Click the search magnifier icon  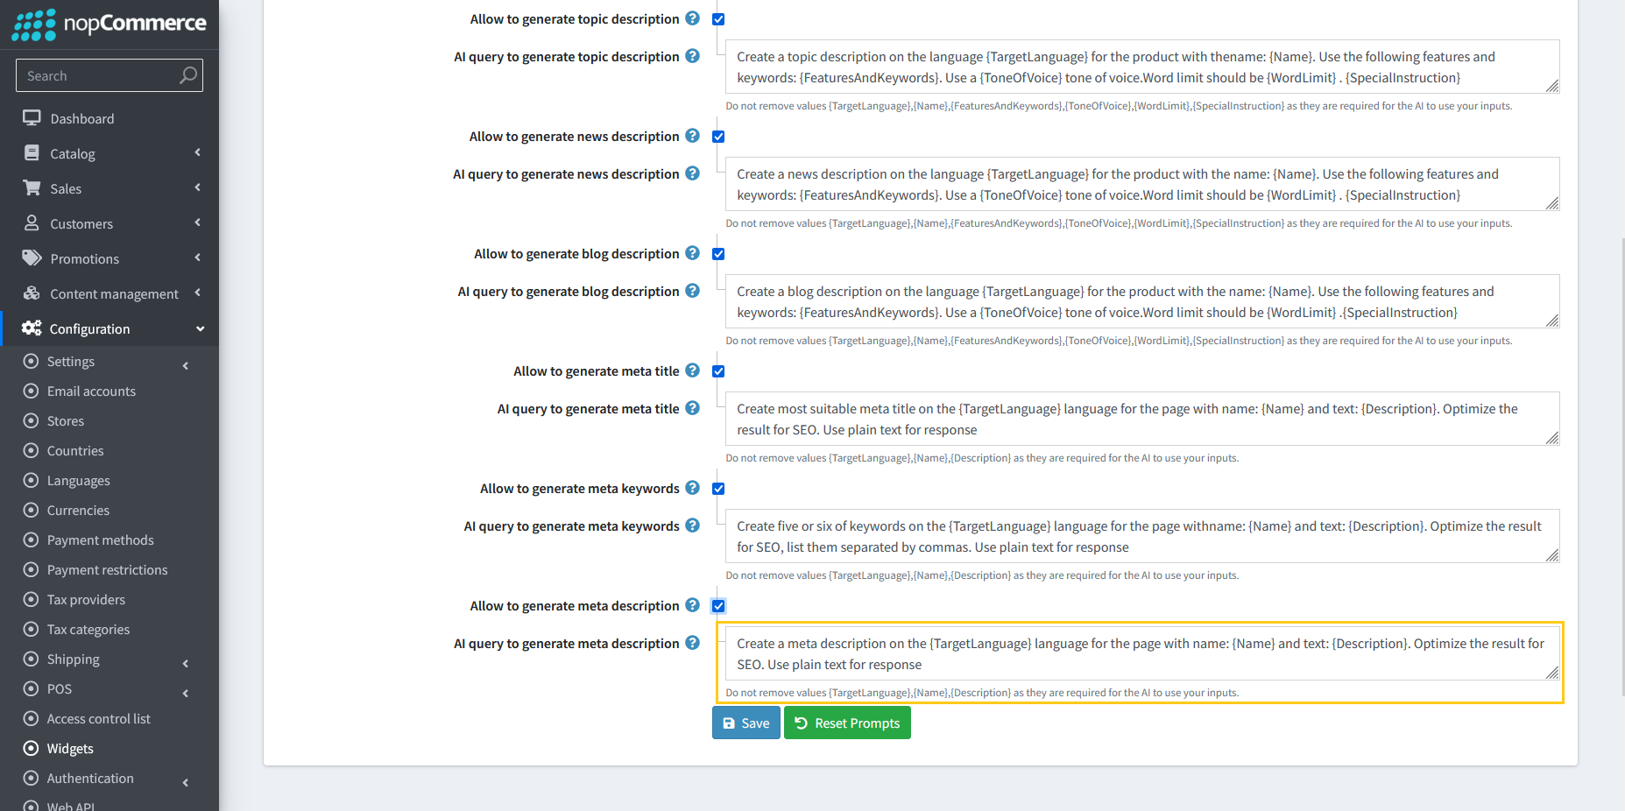[x=187, y=75]
